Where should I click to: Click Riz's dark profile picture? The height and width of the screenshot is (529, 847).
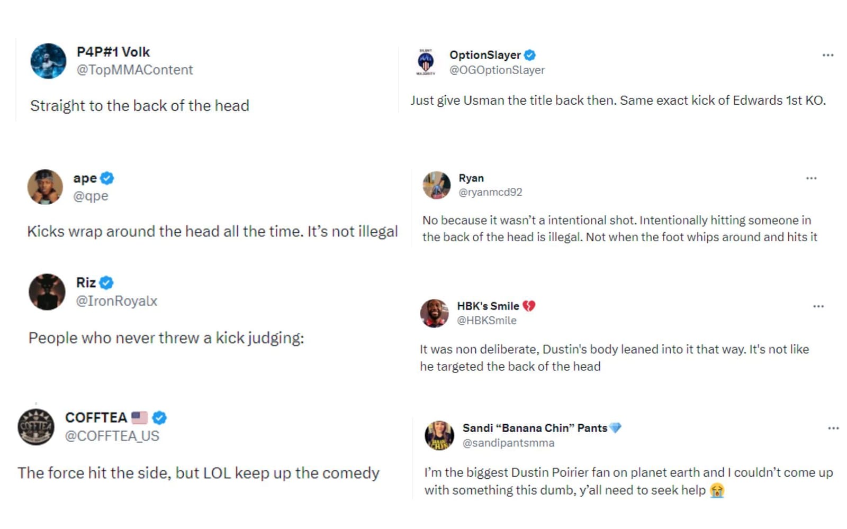pos(47,291)
